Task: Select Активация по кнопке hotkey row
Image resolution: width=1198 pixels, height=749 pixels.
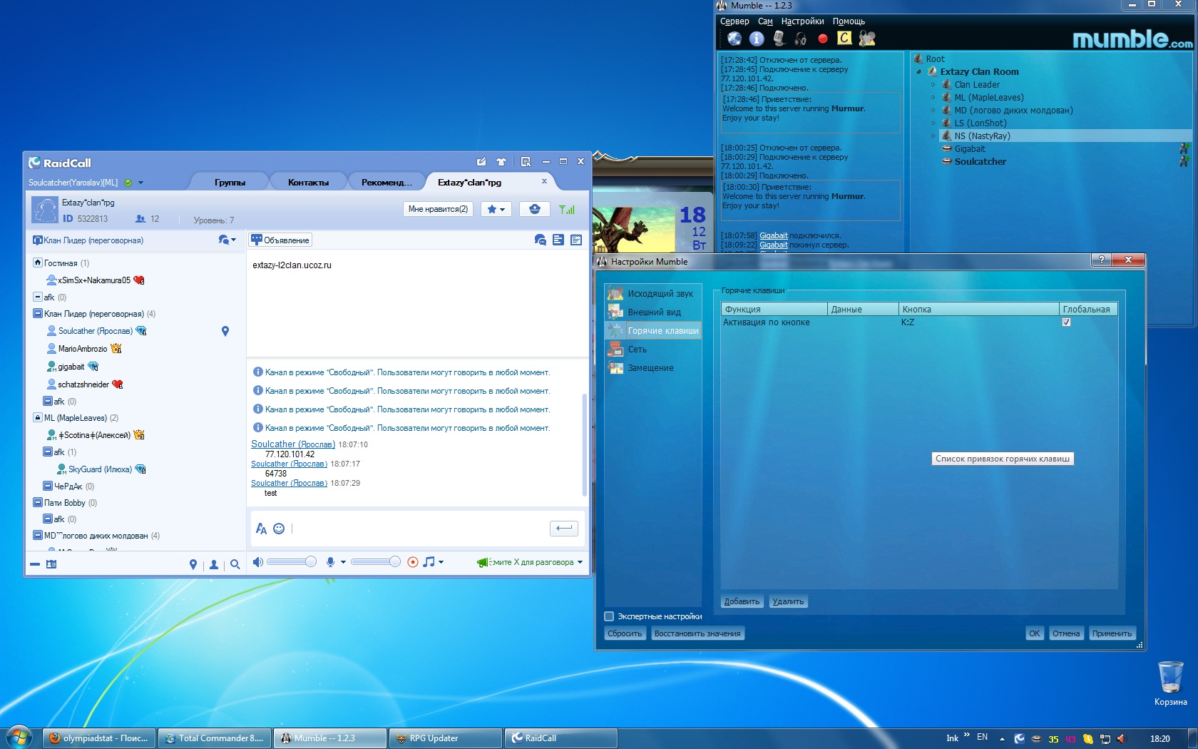Action: pos(920,322)
